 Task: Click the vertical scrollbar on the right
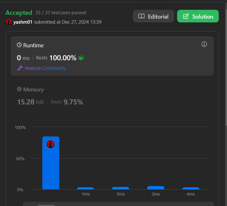coord(225,63)
